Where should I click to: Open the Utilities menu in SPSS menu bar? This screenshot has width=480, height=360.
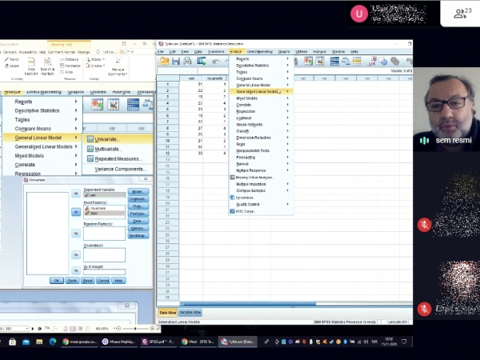point(302,51)
